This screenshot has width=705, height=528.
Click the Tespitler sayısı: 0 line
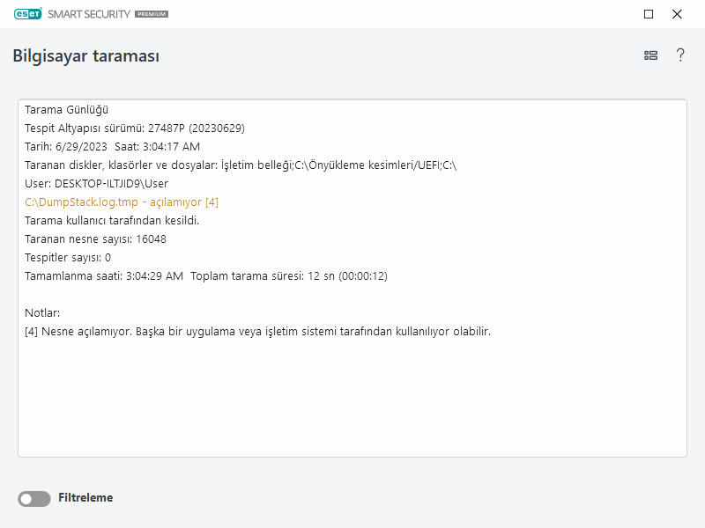(68, 258)
